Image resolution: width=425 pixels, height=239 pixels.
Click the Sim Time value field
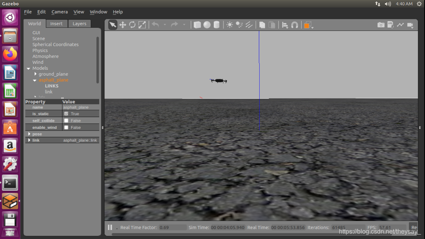click(228, 227)
